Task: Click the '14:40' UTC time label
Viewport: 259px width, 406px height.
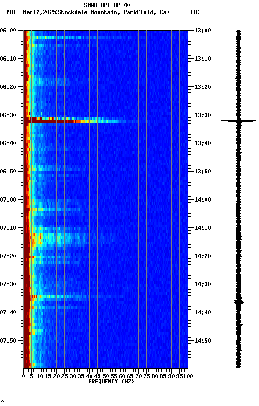Action: coord(203,313)
